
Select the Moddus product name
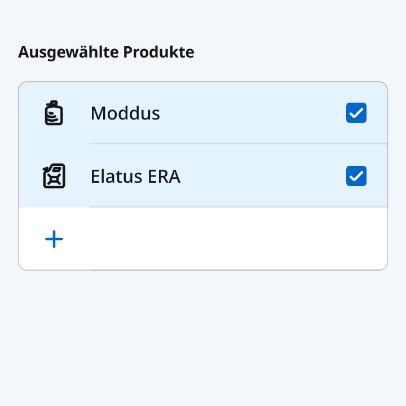[x=125, y=113]
